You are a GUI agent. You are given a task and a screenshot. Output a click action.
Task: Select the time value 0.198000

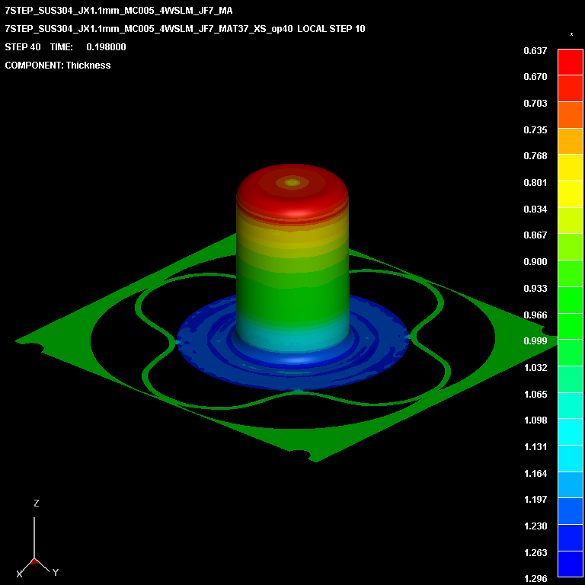106,47
